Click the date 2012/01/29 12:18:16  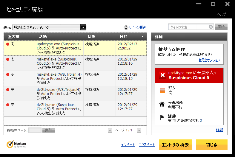click(x=128, y=61)
